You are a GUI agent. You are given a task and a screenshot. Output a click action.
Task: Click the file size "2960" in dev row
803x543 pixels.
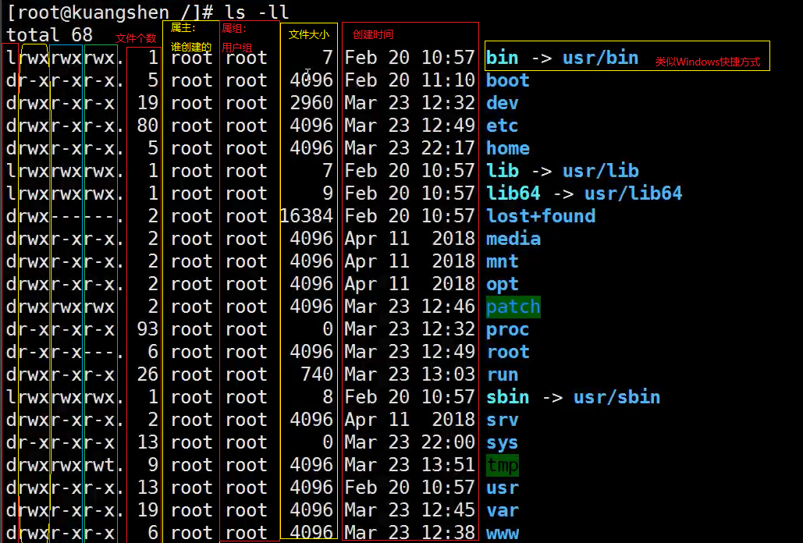[311, 103]
